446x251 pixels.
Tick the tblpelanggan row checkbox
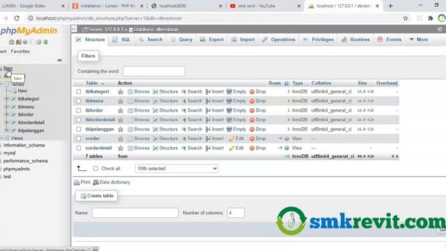(x=79, y=129)
